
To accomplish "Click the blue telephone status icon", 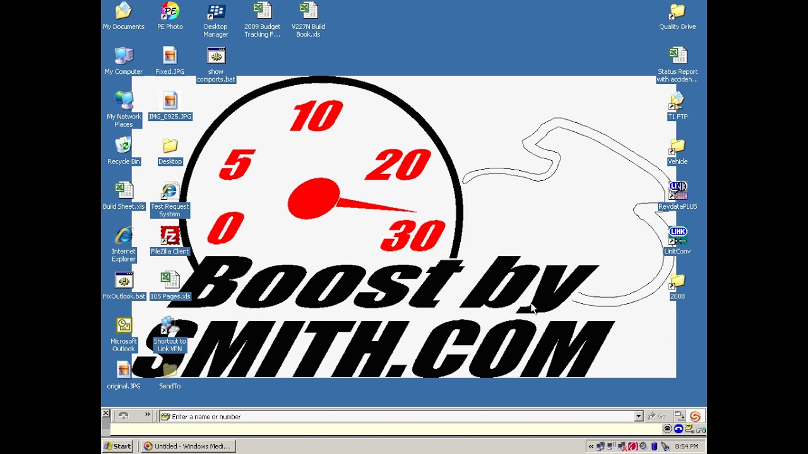I will [x=679, y=429].
